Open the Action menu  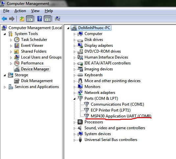tap(20, 11)
